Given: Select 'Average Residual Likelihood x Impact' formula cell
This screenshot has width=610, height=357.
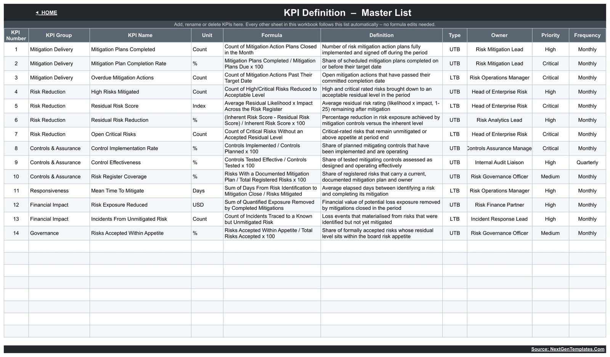Looking at the screenshot, I should (x=272, y=106).
